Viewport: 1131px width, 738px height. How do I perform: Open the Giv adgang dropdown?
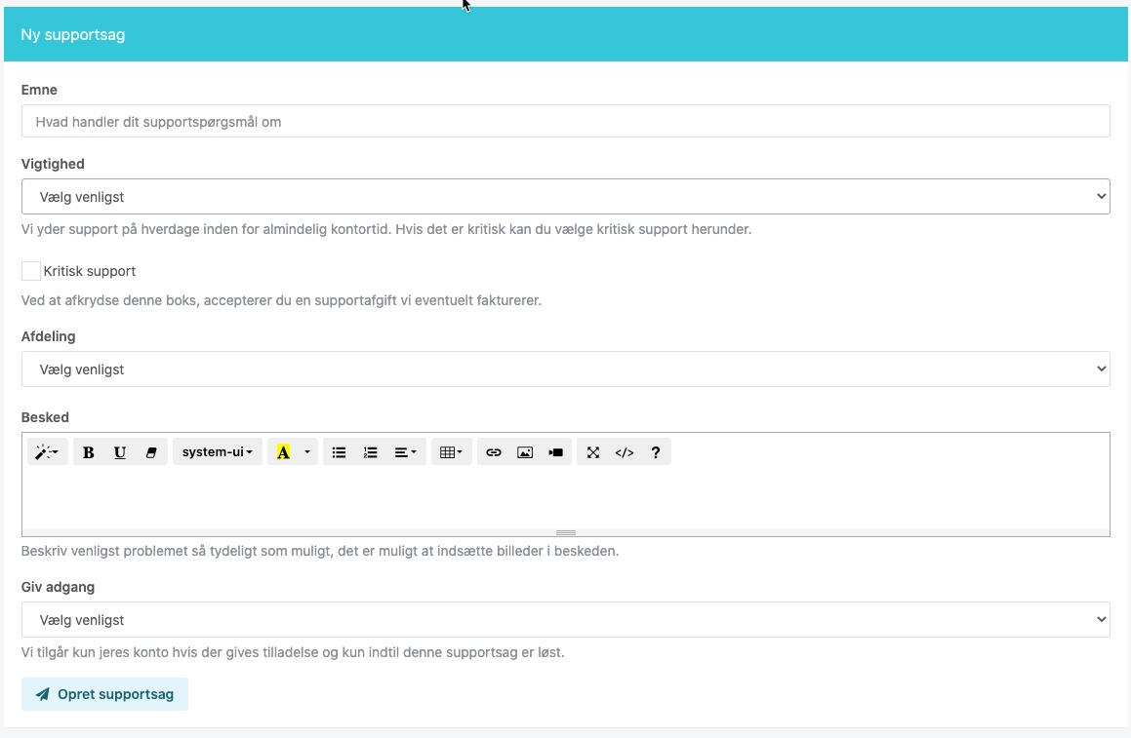click(565, 620)
